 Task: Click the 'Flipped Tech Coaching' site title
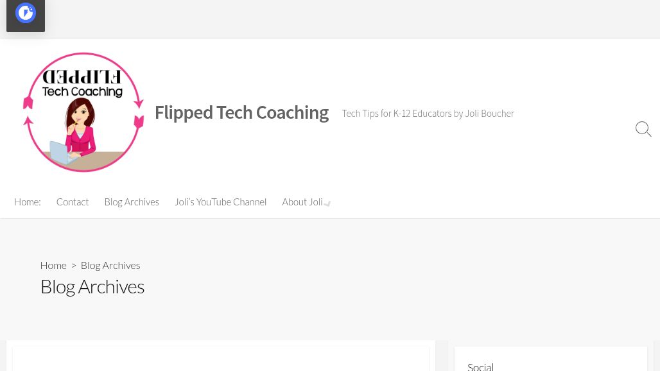tap(241, 112)
